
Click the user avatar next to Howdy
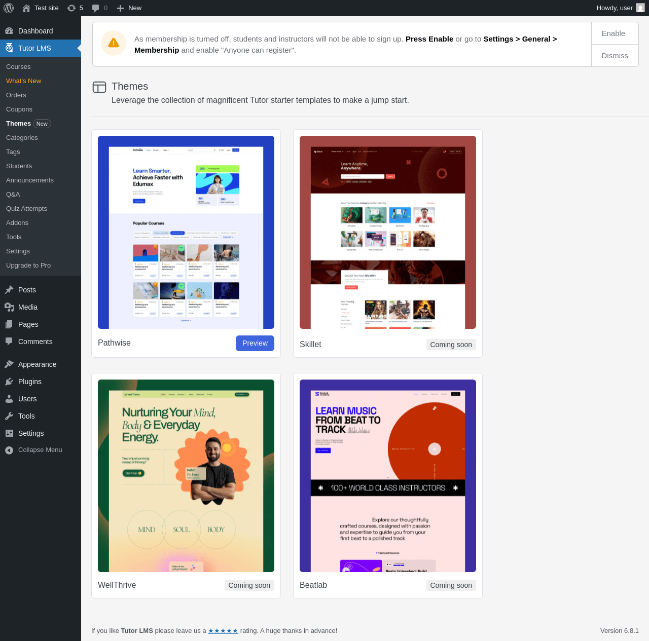click(640, 8)
